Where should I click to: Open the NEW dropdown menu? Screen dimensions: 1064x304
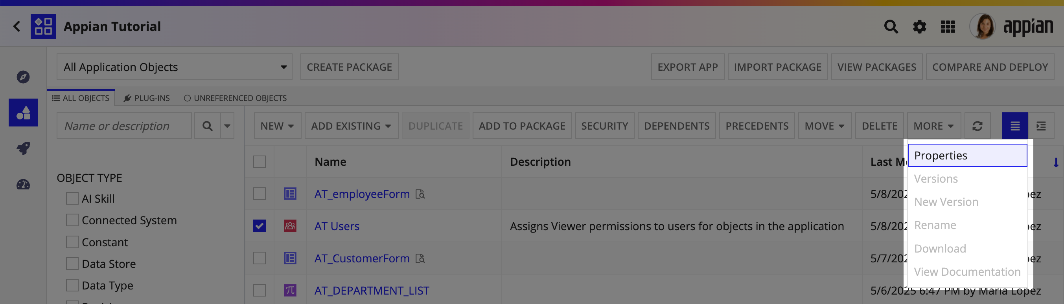(x=277, y=126)
